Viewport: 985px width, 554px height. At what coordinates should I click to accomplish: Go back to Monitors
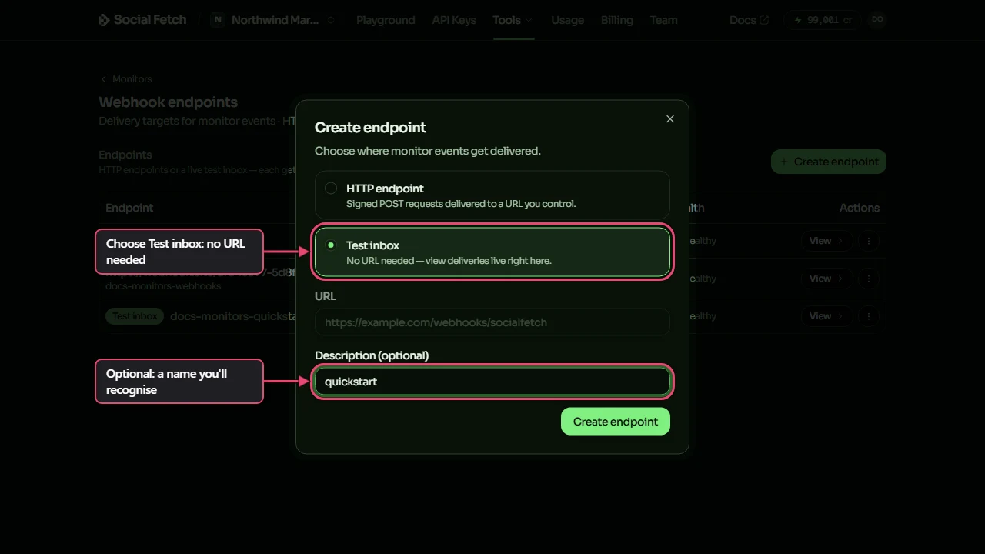[126, 79]
